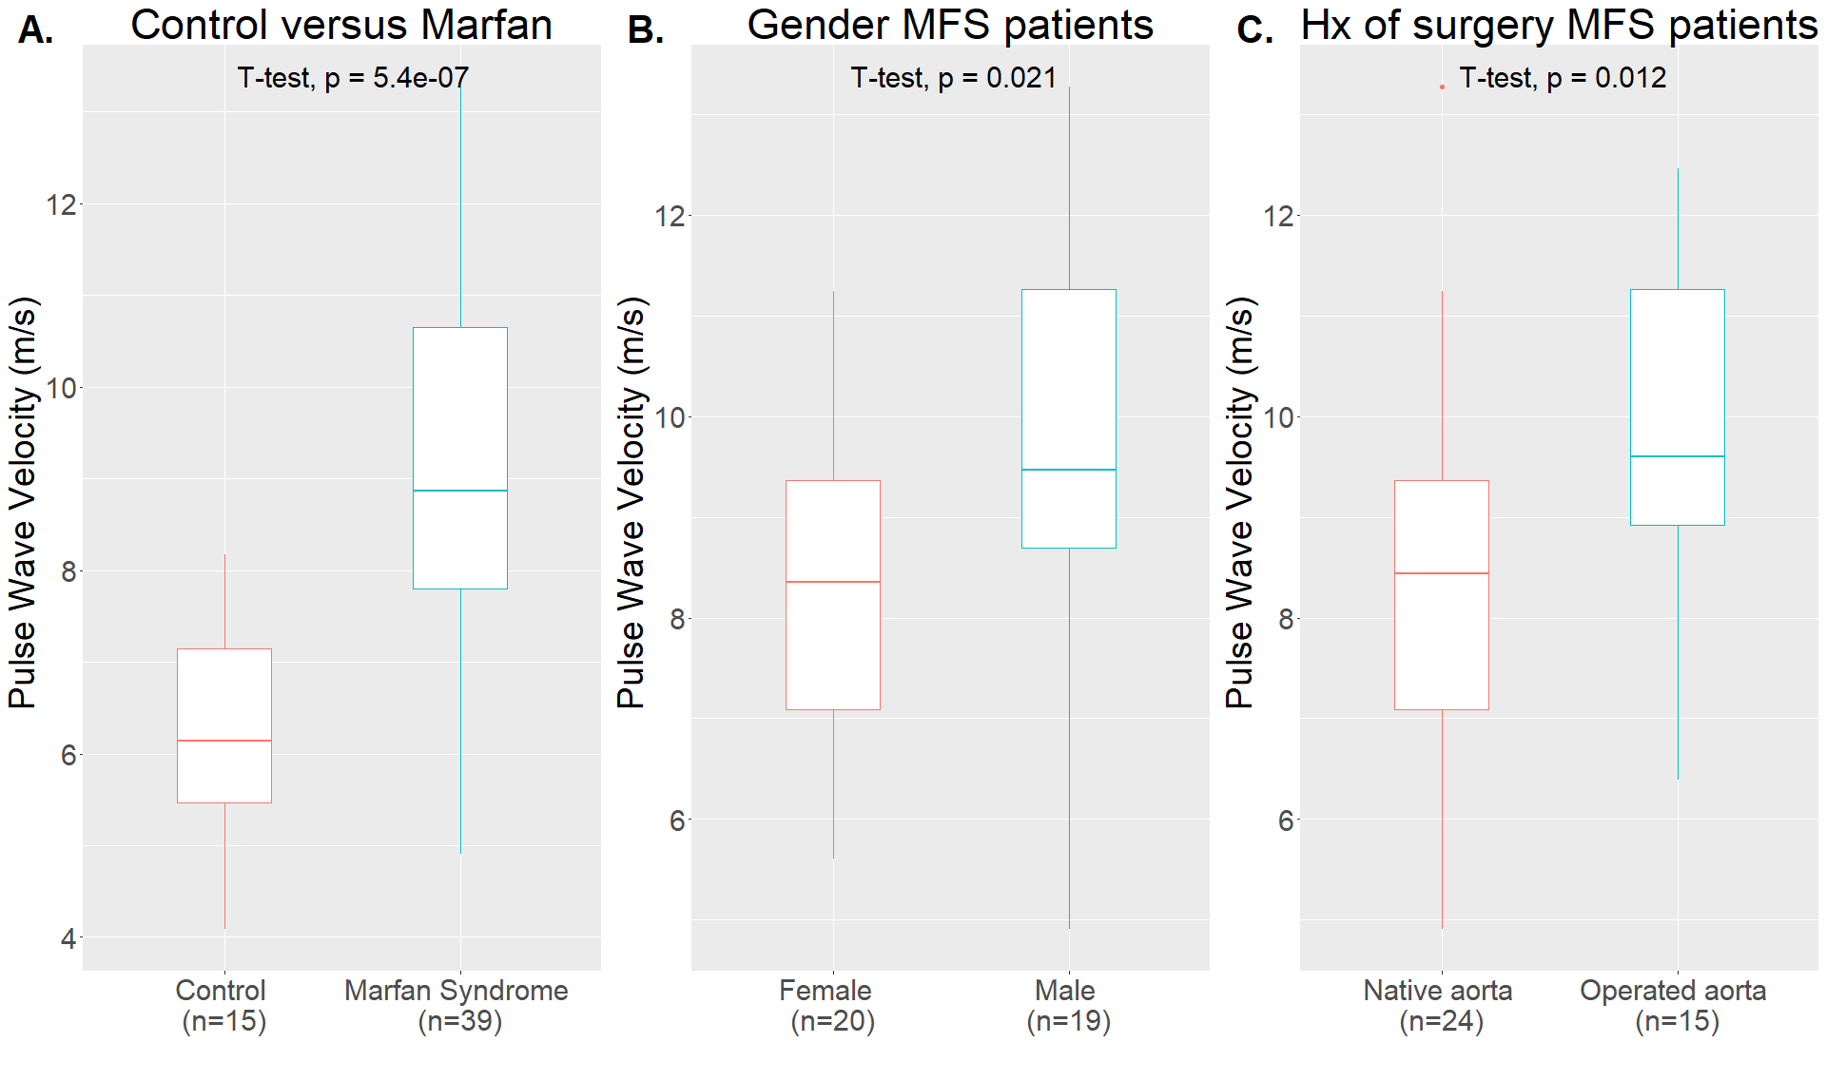Select the "T-test, p = 0.012" annotation
The width and height of the screenshot is (1826, 1081).
click(x=1563, y=78)
